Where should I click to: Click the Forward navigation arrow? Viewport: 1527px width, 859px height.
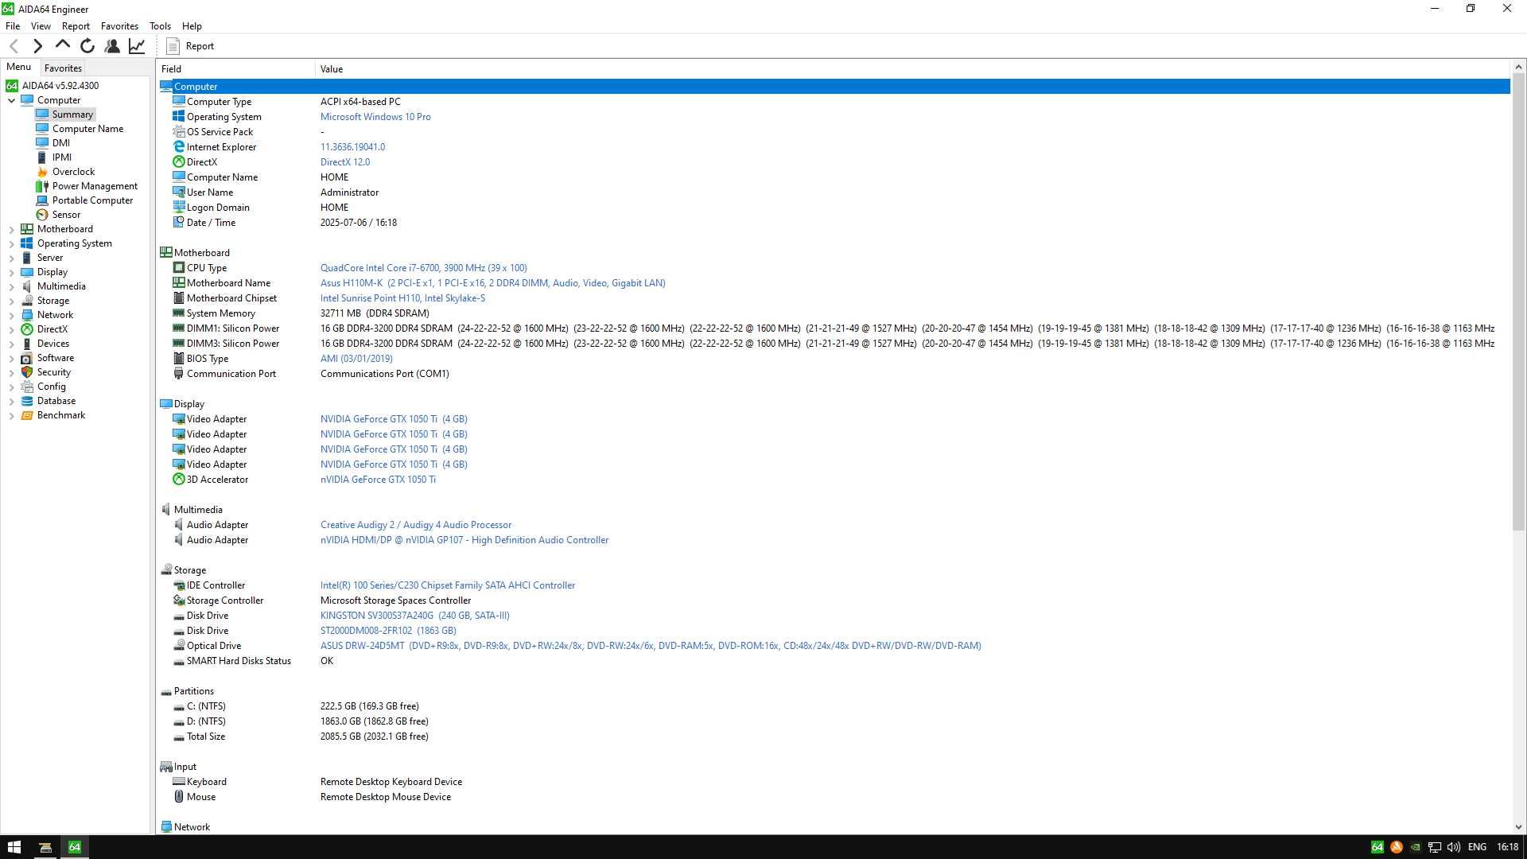coord(37,46)
